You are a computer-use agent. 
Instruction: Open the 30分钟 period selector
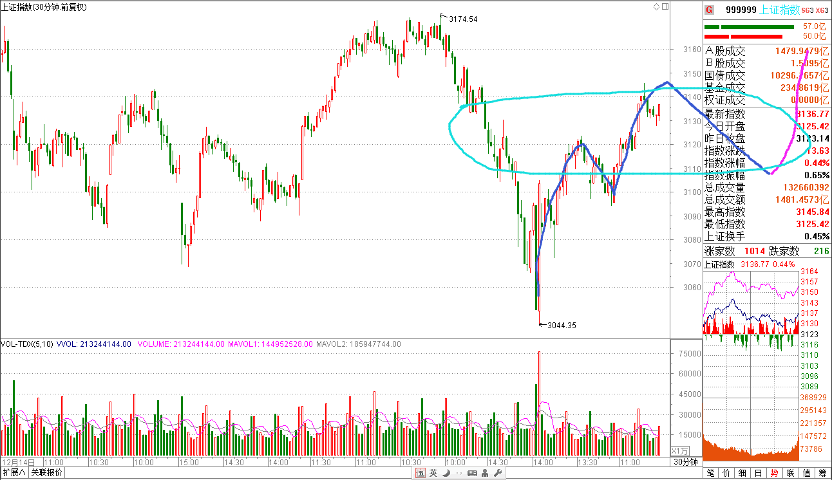(686, 462)
